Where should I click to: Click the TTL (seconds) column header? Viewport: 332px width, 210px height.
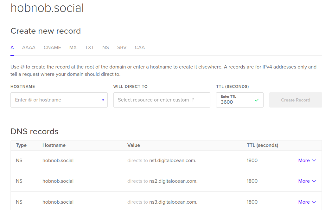pos(262,145)
